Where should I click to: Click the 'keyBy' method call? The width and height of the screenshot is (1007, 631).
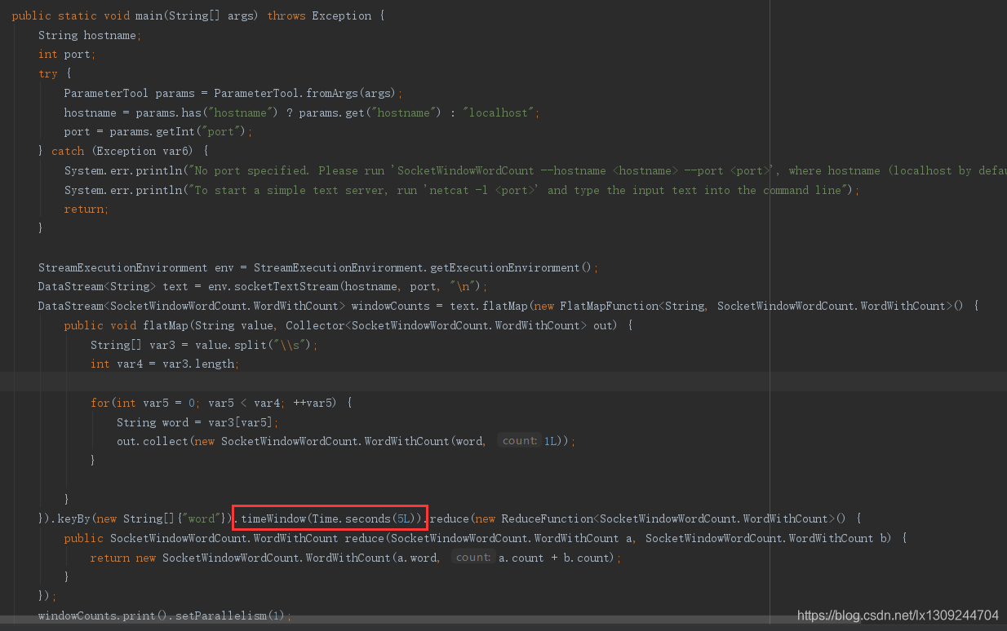(73, 519)
